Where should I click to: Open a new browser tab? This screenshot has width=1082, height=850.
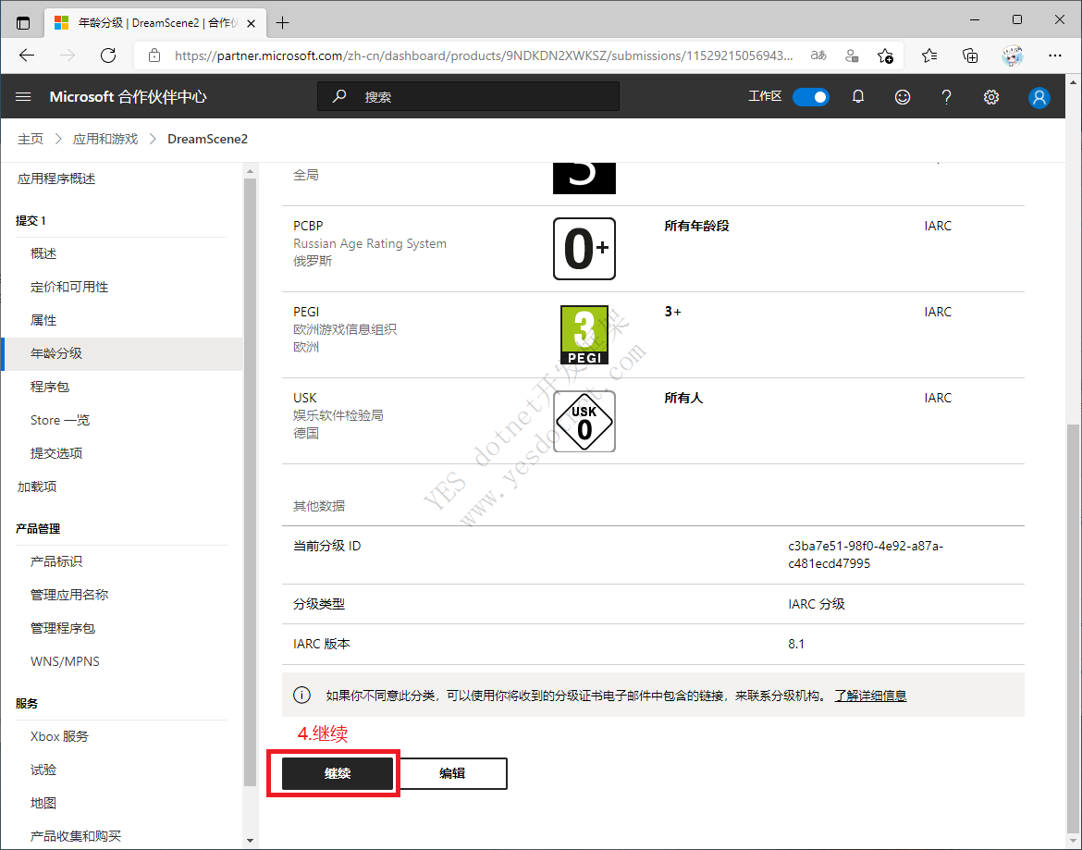282,23
